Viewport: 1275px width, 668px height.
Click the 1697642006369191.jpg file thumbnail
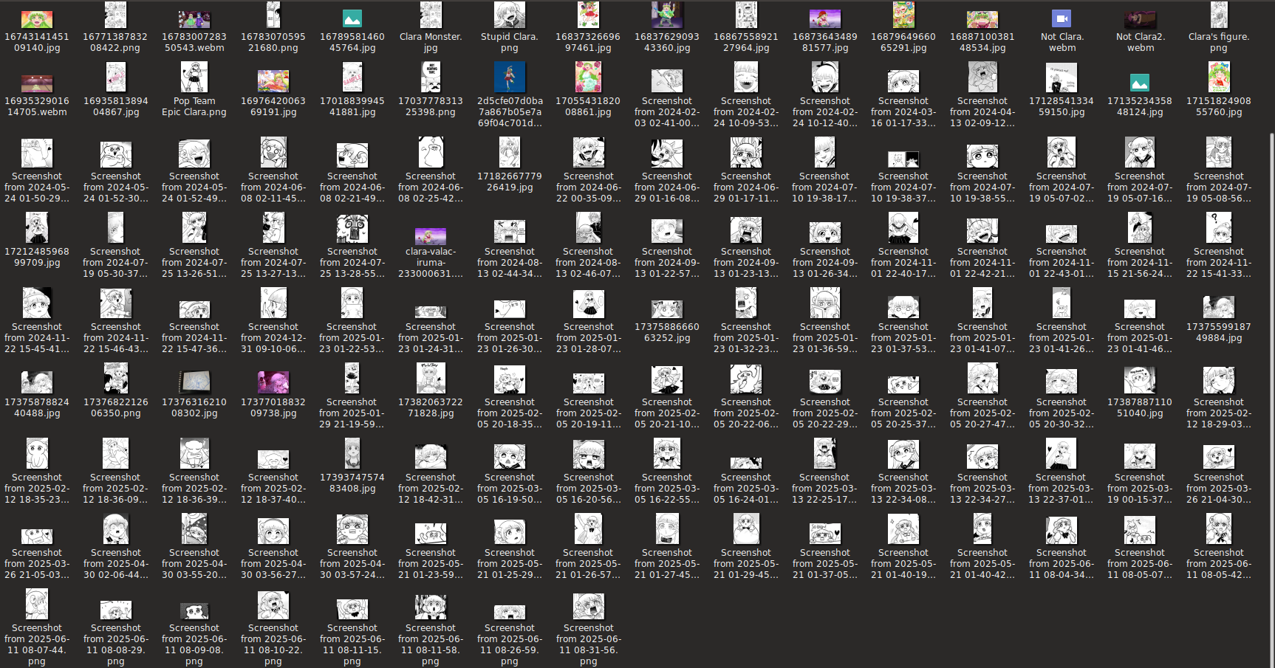pyautogui.click(x=273, y=80)
